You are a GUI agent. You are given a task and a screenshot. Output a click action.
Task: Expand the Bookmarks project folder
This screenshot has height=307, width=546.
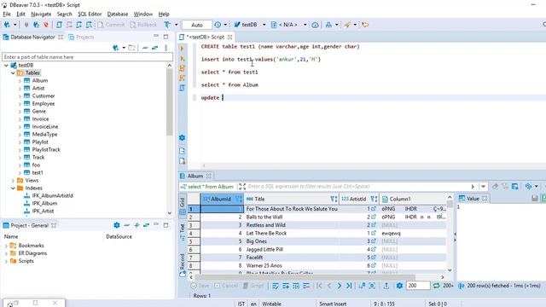[x=6, y=246]
